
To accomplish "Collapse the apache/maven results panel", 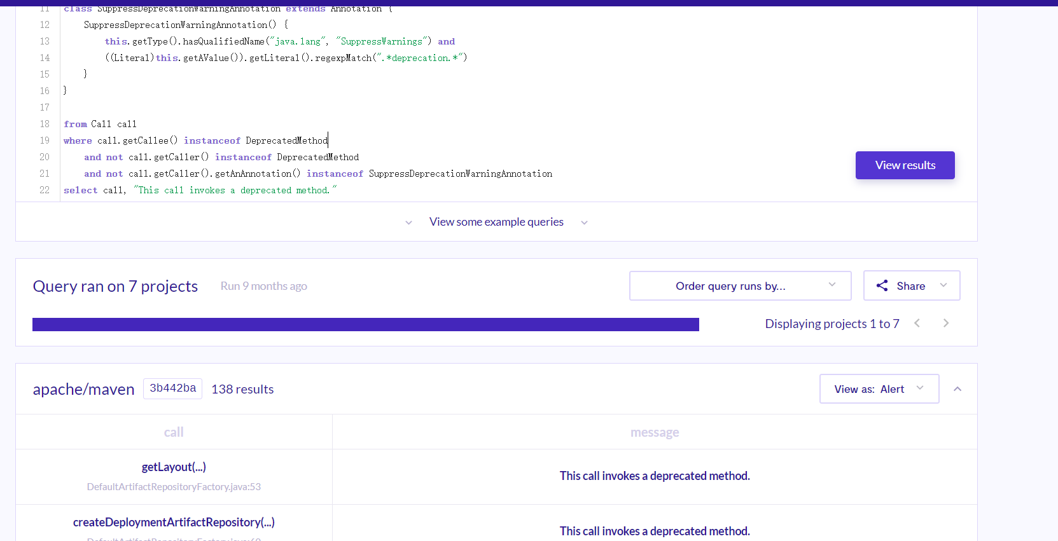I will click(x=957, y=389).
